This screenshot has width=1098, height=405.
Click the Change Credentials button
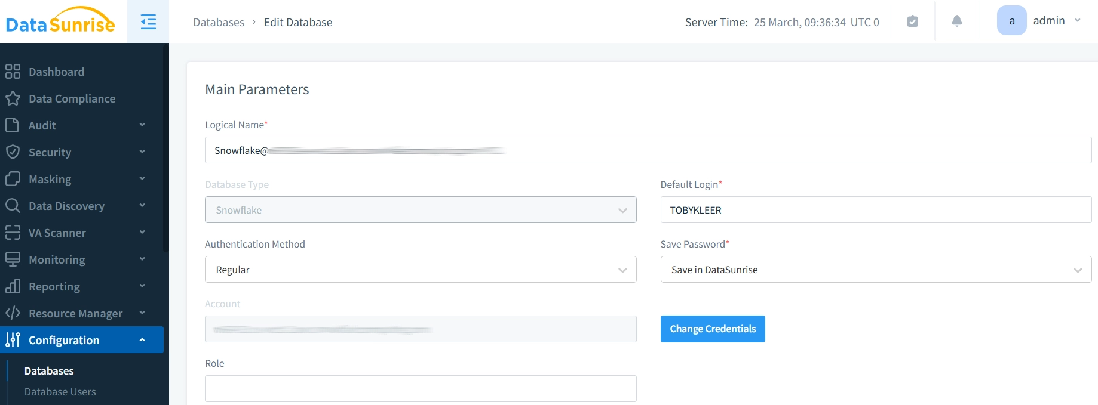[712, 329]
